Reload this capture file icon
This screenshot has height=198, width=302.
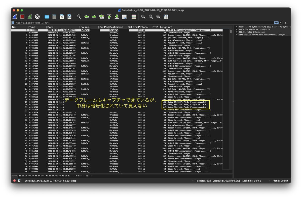click(x=69, y=17)
